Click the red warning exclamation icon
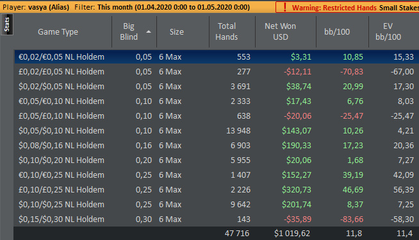 [285, 7]
